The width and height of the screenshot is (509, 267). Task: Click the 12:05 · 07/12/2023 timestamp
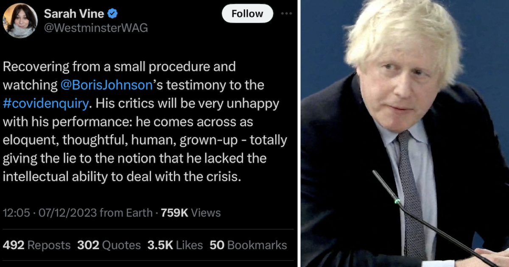click(x=50, y=213)
